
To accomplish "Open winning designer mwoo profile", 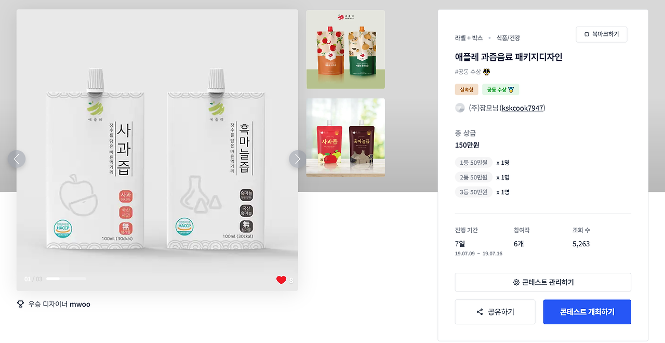I will pos(80,304).
